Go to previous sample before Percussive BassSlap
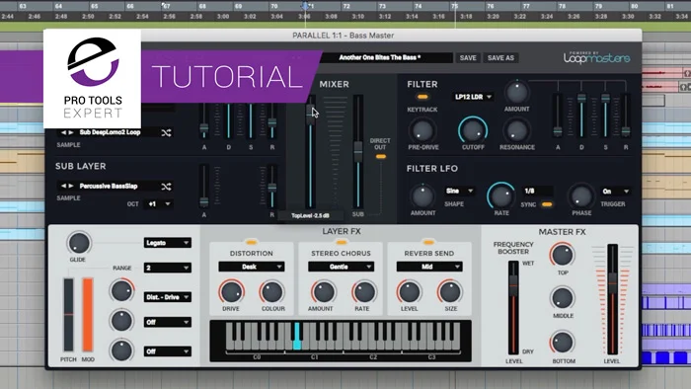This screenshot has height=389, width=691. pos(63,186)
